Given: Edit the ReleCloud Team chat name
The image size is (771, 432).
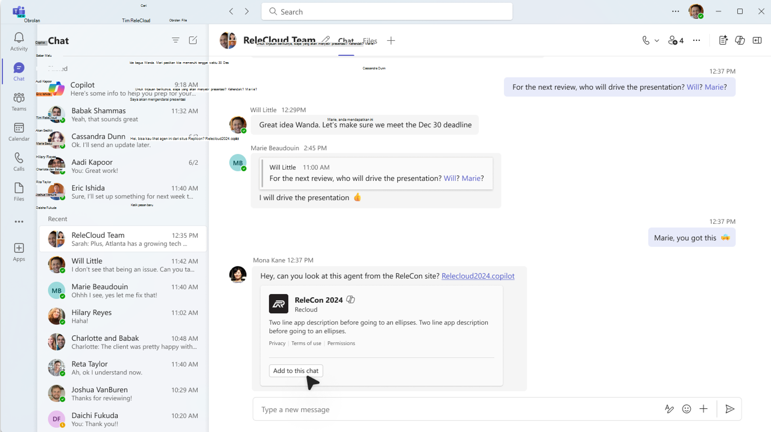Looking at the screenshot, I should (326, 40).
